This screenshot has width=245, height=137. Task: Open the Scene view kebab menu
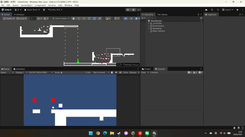(138, 15)
